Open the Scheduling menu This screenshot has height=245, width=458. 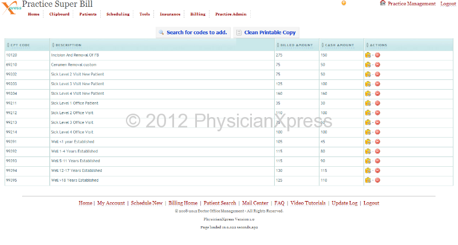(118, 14)
